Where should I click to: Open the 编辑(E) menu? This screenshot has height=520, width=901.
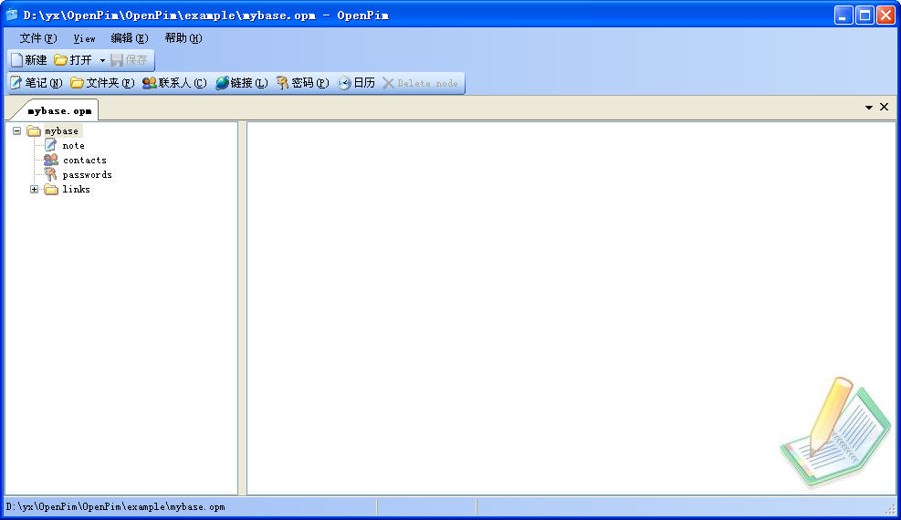(x=130, y=38)
